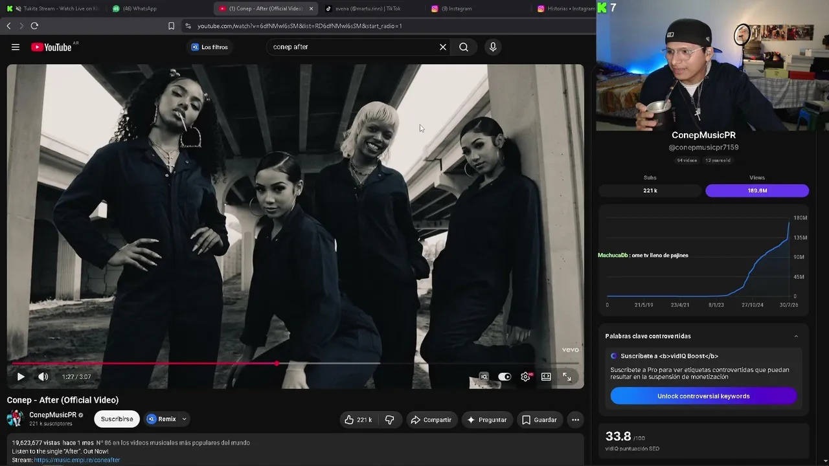Dislike the video with the thumbs-down

click(390, 419)
